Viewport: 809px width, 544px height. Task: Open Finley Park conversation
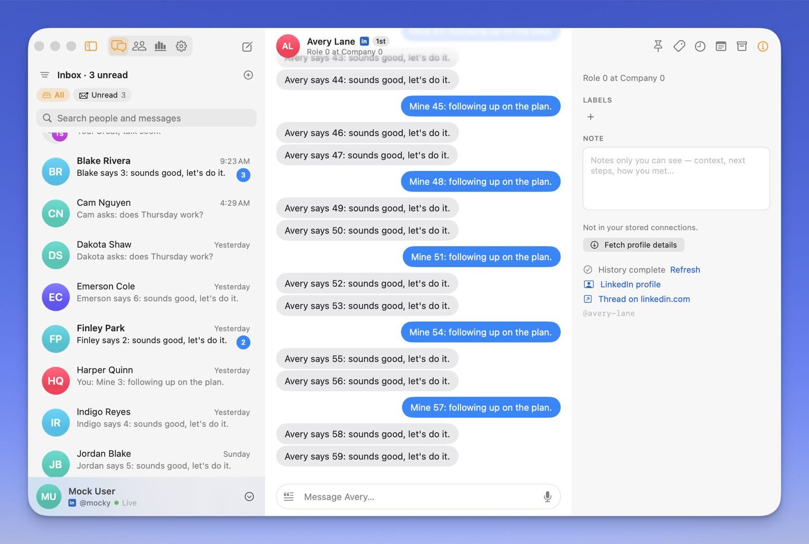coord(147,339)
